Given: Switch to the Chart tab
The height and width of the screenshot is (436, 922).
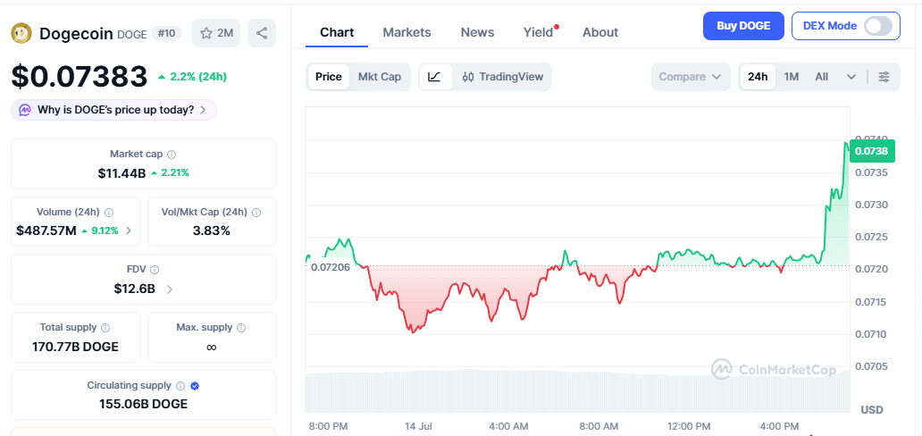Looking at the screenshot, I should click(337, 32).
